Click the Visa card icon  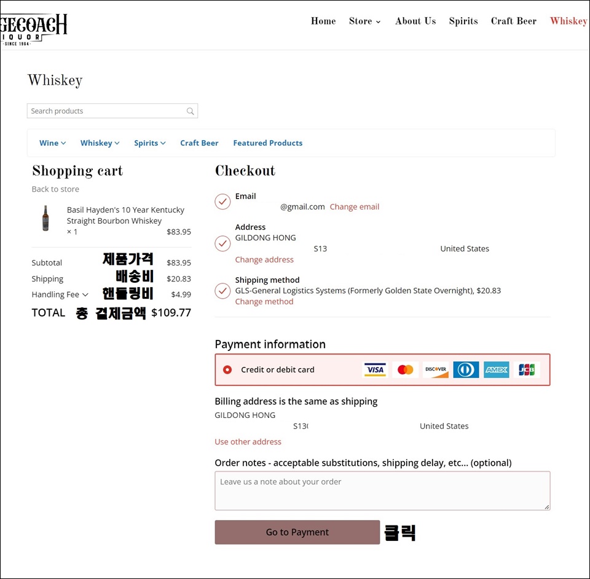coord(375,370)
